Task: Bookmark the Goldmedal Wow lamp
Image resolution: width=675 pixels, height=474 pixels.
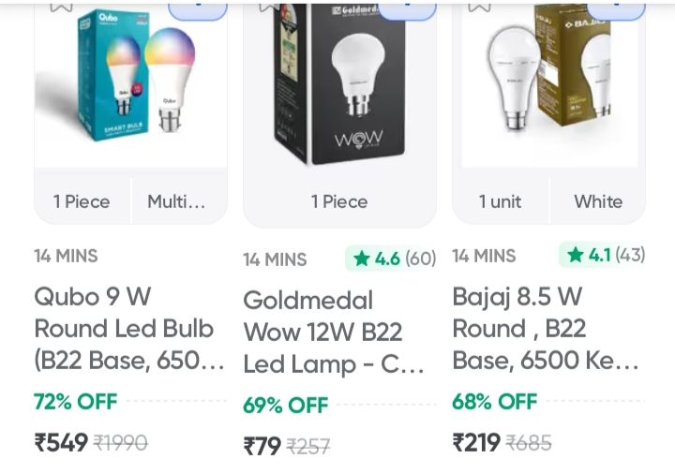Action: [x=269, y=5]
